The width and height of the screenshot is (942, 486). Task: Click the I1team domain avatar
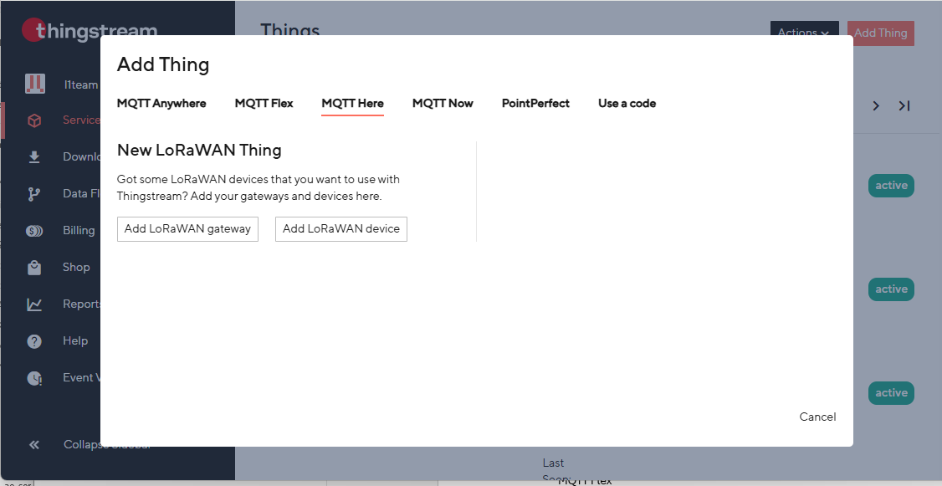[x=35, y=84]
